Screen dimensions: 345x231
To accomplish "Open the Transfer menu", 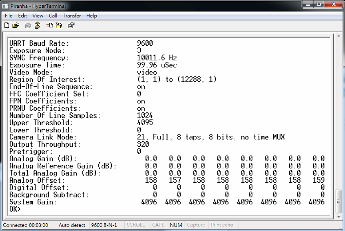I will click(72, 16).
